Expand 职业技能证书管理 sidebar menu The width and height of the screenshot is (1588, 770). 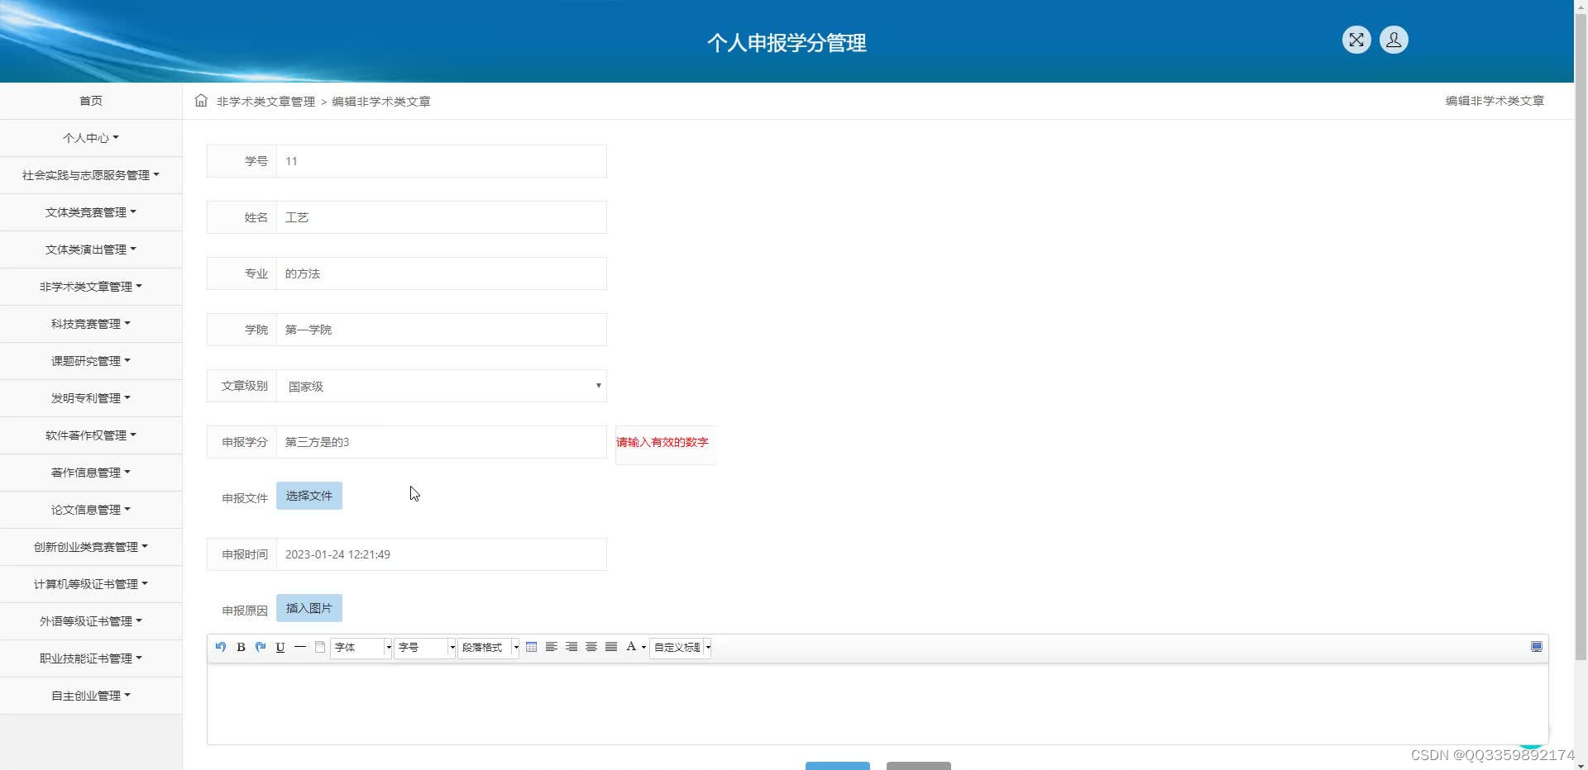[x=91, y=658]
